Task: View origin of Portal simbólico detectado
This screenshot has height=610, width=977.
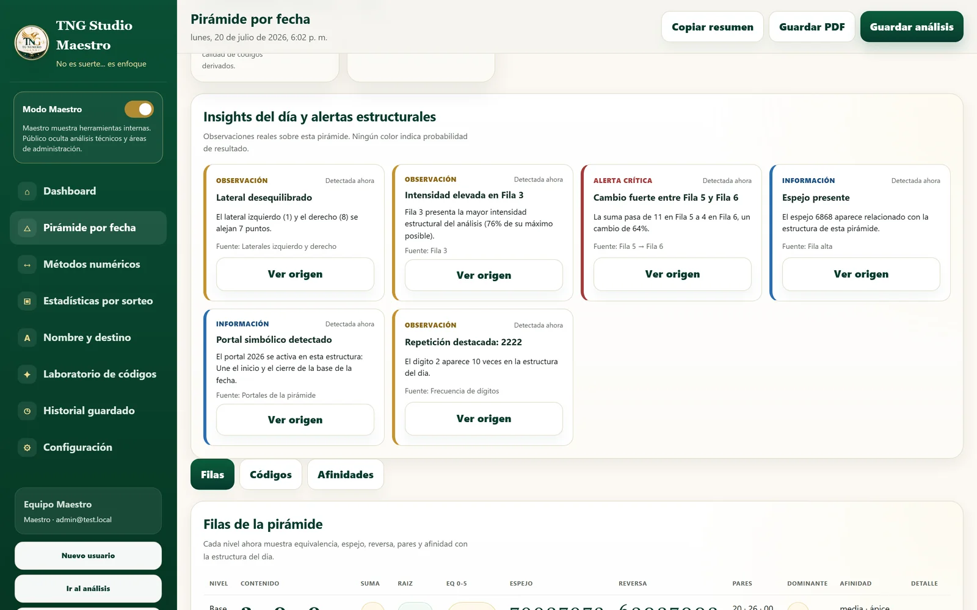Action: [295, 420]
